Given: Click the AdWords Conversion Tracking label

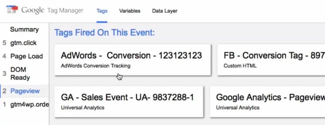Looking at the screenshot, I should 96,66.
